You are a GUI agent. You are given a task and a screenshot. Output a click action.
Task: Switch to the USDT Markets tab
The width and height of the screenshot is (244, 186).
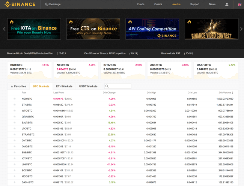click(x=88, y=86)
